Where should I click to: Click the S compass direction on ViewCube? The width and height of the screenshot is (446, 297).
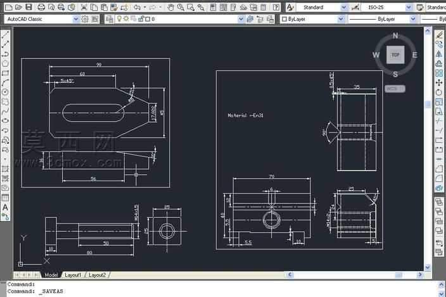click(395, 74)
